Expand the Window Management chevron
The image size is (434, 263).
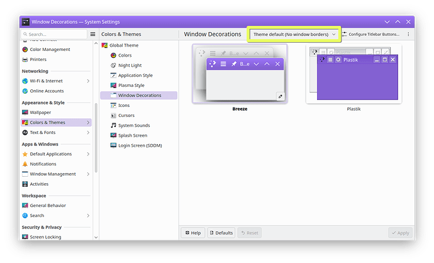pyautogui.click(x=88, y=174)
